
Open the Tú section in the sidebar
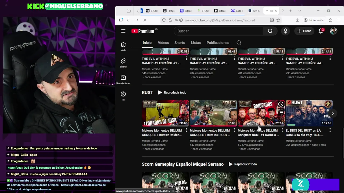pos(123,96)
